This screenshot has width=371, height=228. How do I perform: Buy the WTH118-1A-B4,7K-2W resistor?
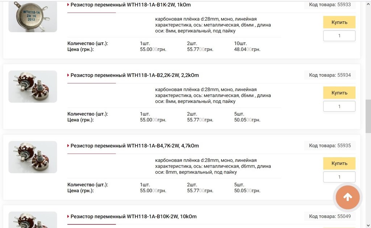pyautogui.click(x=339, y=163)
